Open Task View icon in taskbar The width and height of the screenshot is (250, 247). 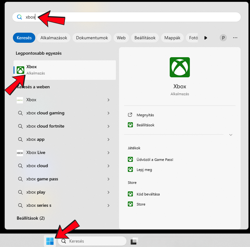134,241
